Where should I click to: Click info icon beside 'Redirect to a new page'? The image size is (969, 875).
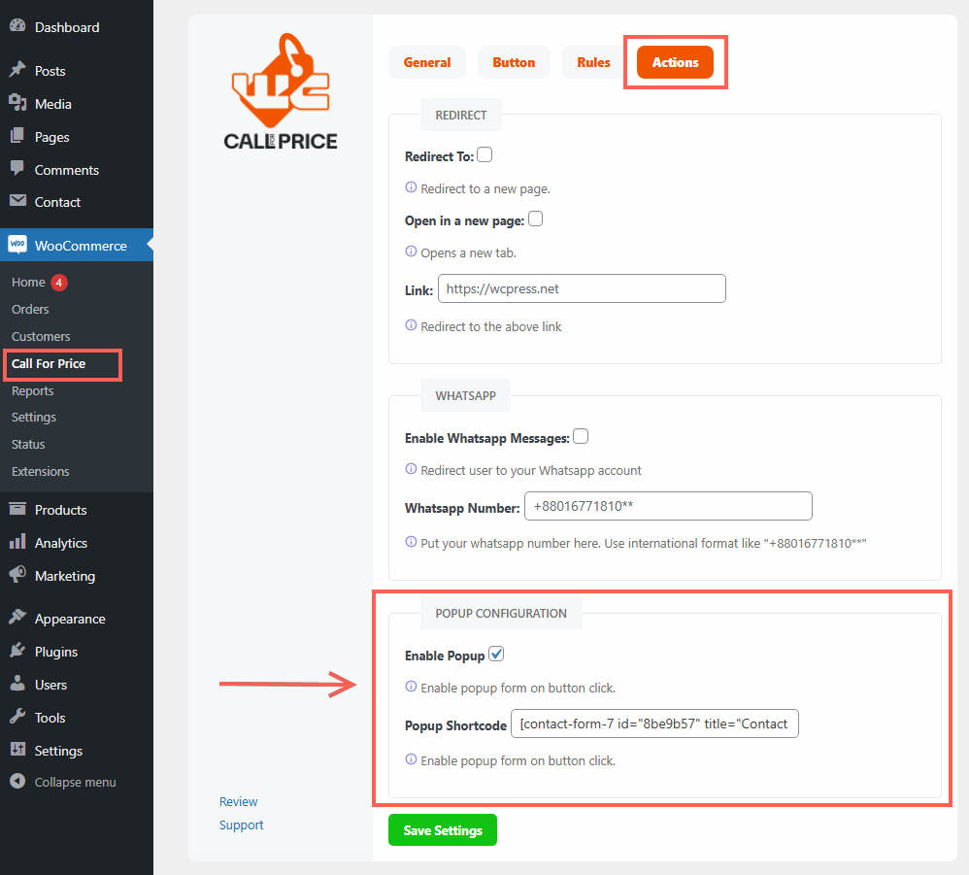pyautogui.click(x=411, y=187)
